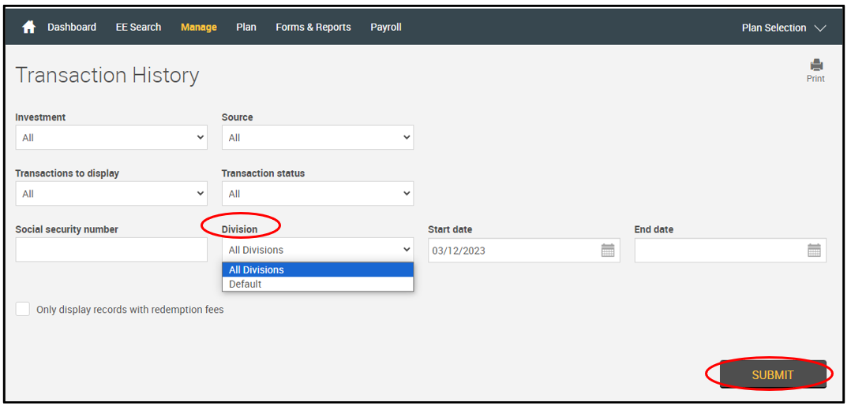Go to the Dashboard menu
Image resolution: width=851 pixels, height=409 pixels.
click(72, 28)
